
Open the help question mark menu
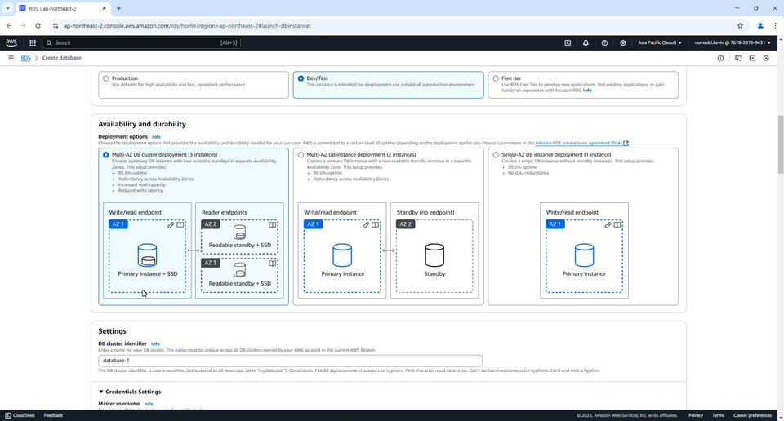click(x=604, y=43)
